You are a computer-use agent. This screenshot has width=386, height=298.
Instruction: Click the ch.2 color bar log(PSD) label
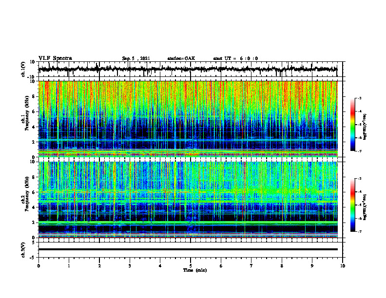point(365,207)
